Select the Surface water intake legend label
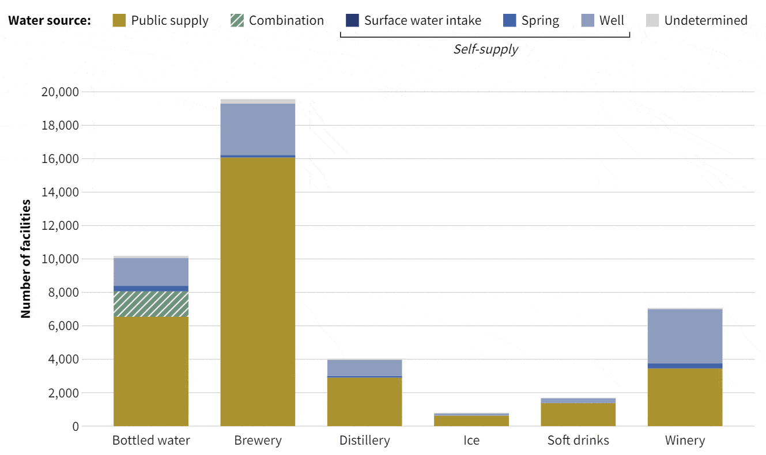The height and width of the screenshot is (455, 766). [422, 21]
